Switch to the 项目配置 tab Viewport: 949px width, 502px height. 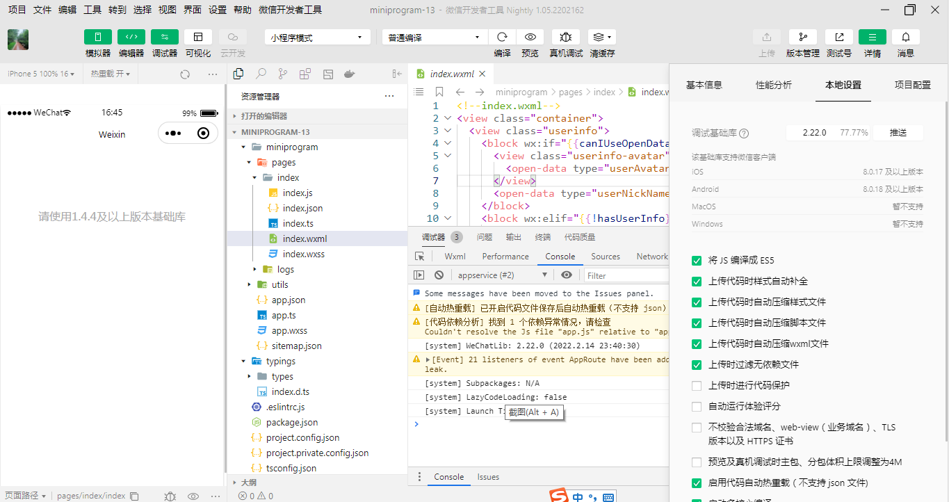pyautogui.click(x=913, y=85)
